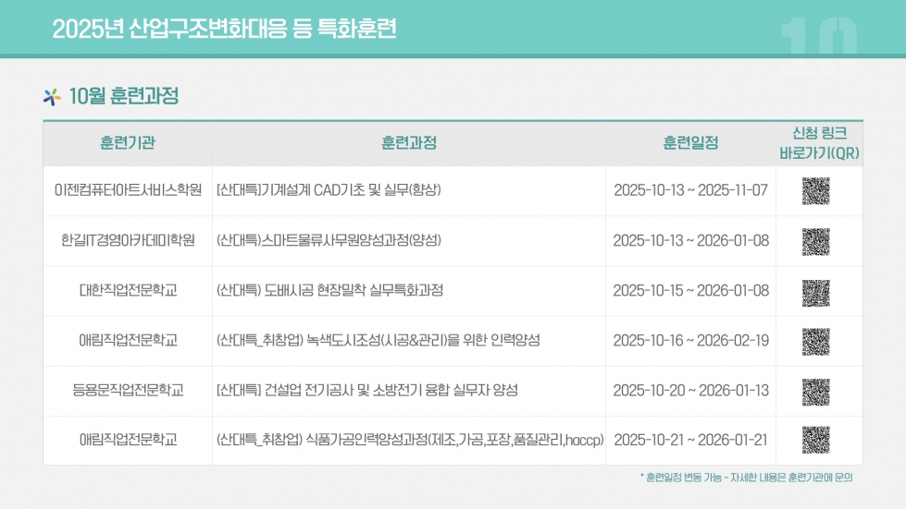The image size is (906, 509).
Task: Click 건설업 전기공사 및 소방전기 융합 course
Action: pyautogui.click(x=366, y=390)
